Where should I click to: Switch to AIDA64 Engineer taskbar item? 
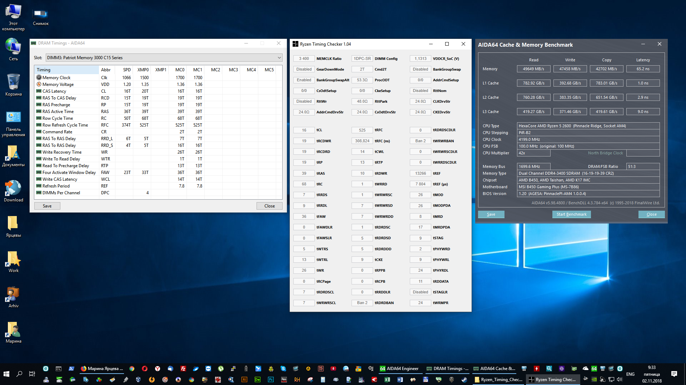pos(399,369)
